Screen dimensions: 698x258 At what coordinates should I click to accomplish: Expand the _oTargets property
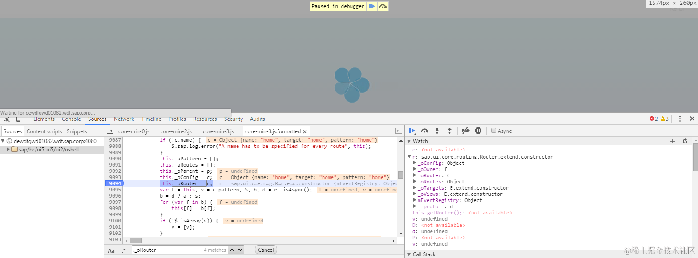pos(415,188)
